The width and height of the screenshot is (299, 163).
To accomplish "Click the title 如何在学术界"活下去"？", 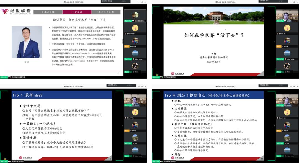I will (x=213, y=35).
